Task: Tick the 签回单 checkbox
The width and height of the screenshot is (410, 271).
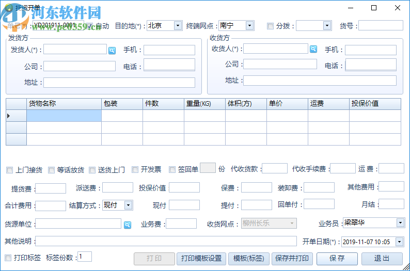Action: point(172,170)
